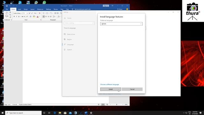Click the Copy icon in Word's Clipboard group
This screenshot has width=204, height=115.
pyautogui.click(x=10, y=15)
